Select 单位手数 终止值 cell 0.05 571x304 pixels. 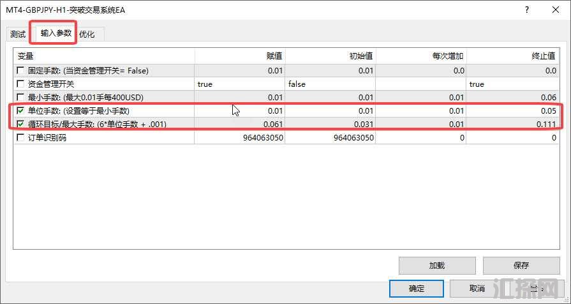tap(512, 110)
